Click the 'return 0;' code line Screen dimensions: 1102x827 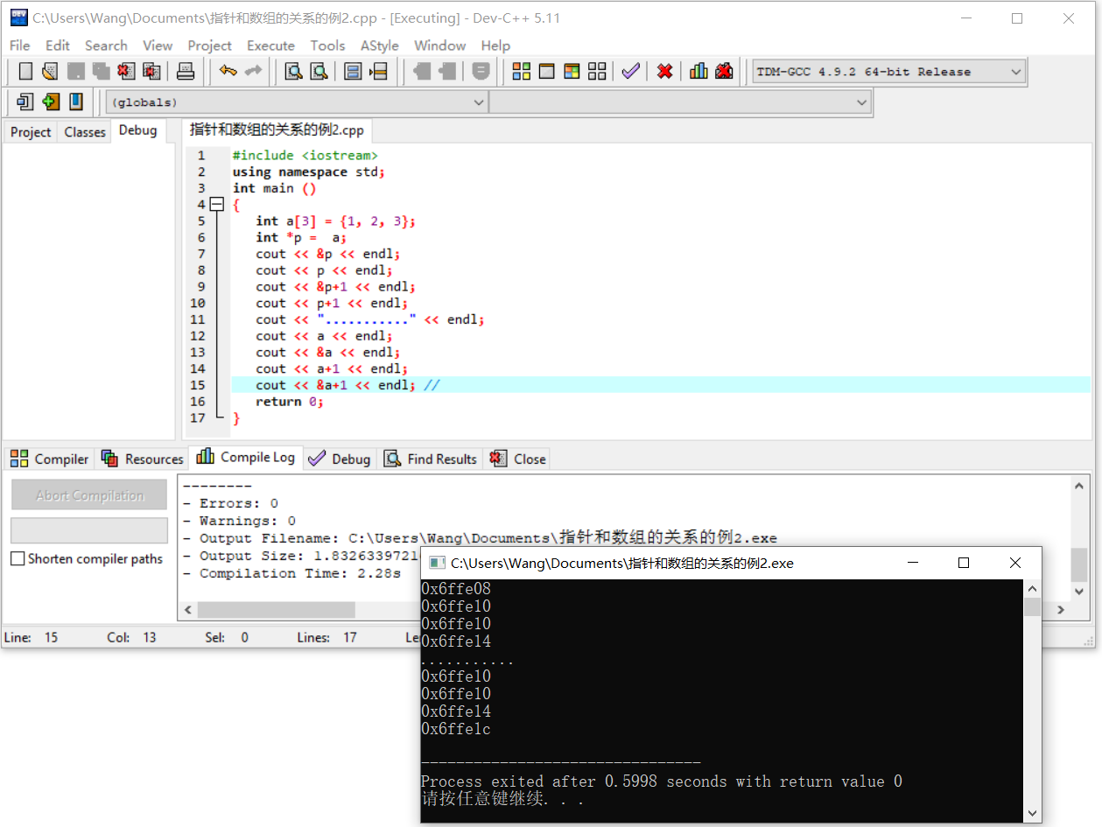pyautogui.click(x=290, y=402)
